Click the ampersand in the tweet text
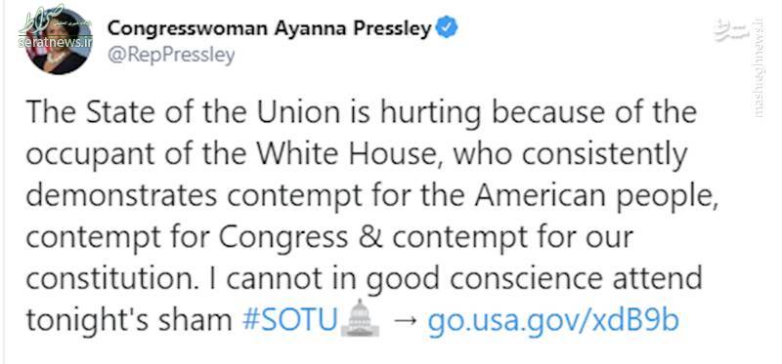Screen dimensions: 782x364 coord(369,237)
